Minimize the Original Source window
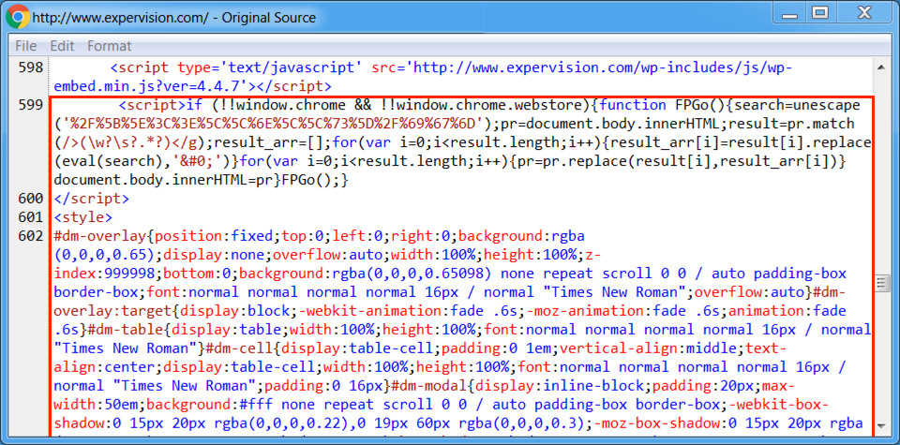 tap(789, 14)
